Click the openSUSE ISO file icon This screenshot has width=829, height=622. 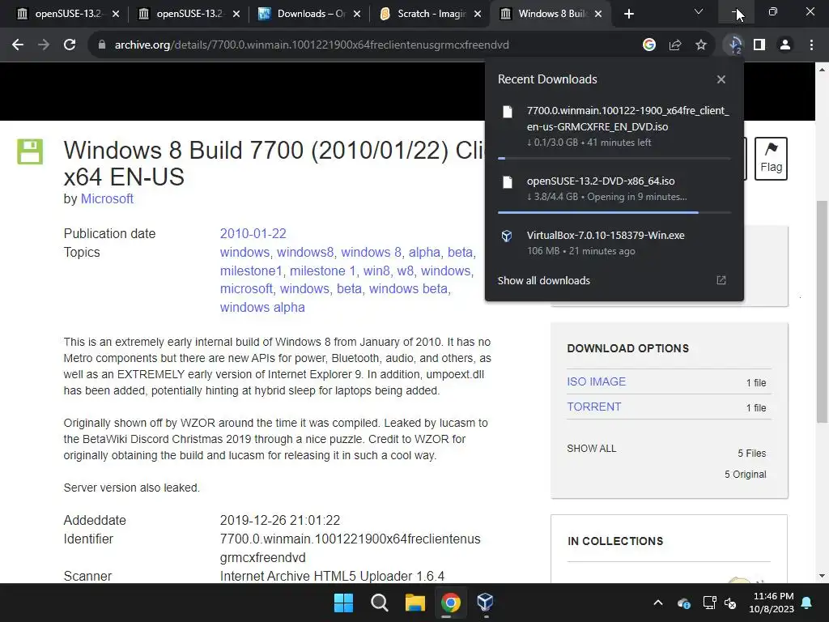pos(508,182)
